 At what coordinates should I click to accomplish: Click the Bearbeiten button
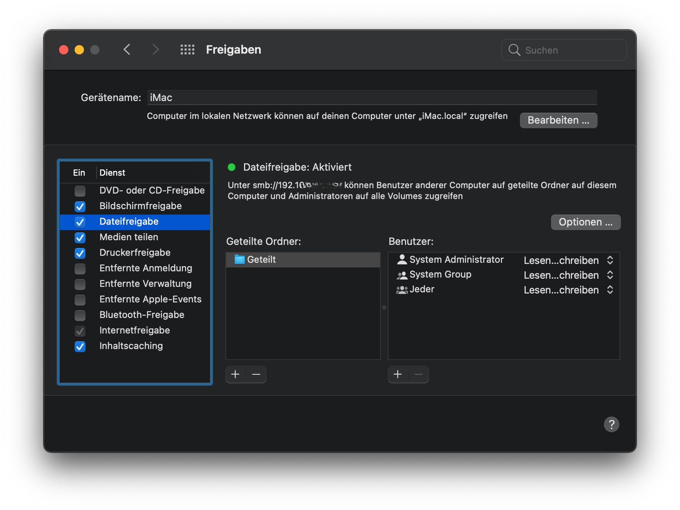[x=558, y=121]
